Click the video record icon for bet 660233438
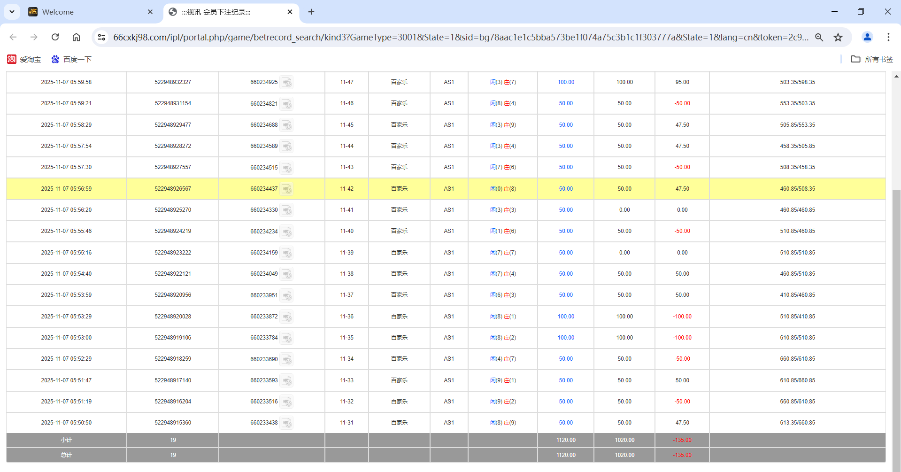The width and height of the screenshot is (901, 472). (x=287, y=423)
